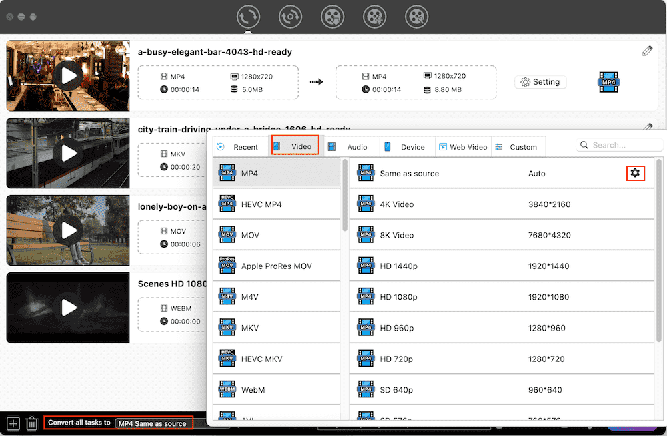The image size is (667, 436).
Task: Open the third film reel toolbar module
Action: [332, 17]
